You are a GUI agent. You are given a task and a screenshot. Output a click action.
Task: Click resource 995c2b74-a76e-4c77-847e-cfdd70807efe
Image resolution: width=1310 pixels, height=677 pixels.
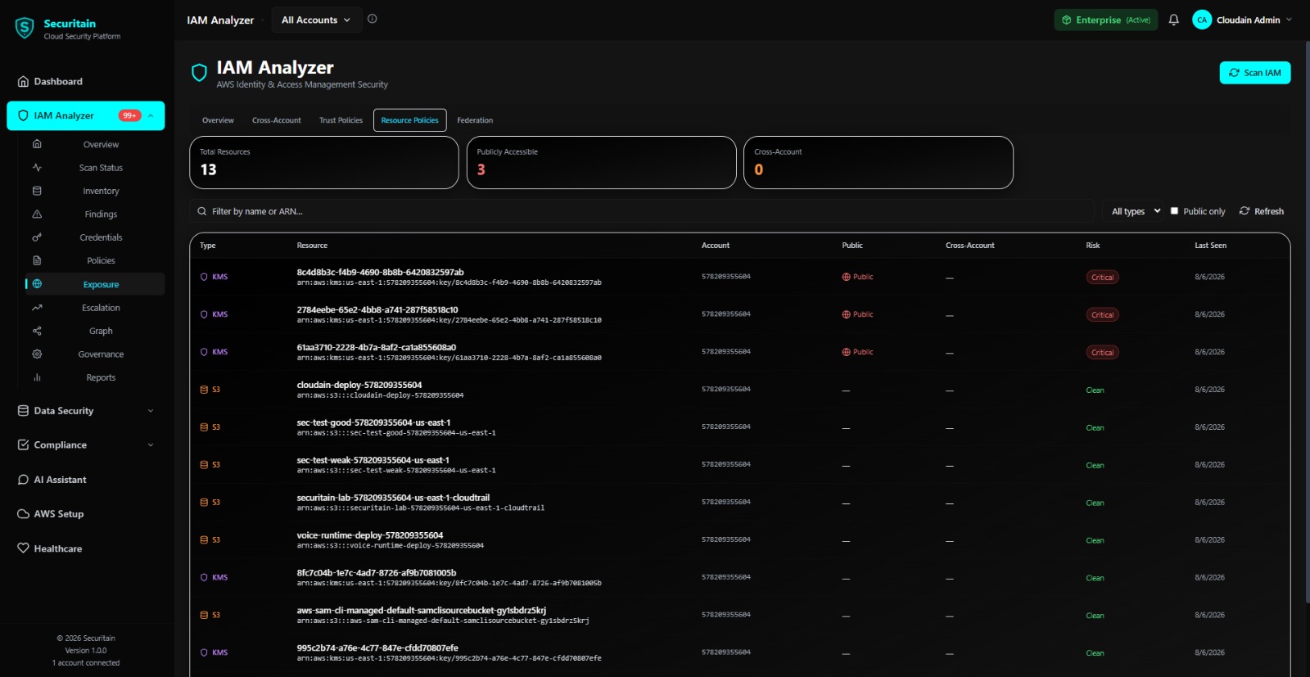pos(377,648)
